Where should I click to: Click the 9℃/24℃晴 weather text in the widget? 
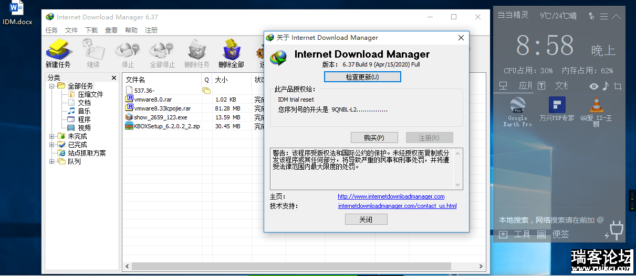coord(558,16)
